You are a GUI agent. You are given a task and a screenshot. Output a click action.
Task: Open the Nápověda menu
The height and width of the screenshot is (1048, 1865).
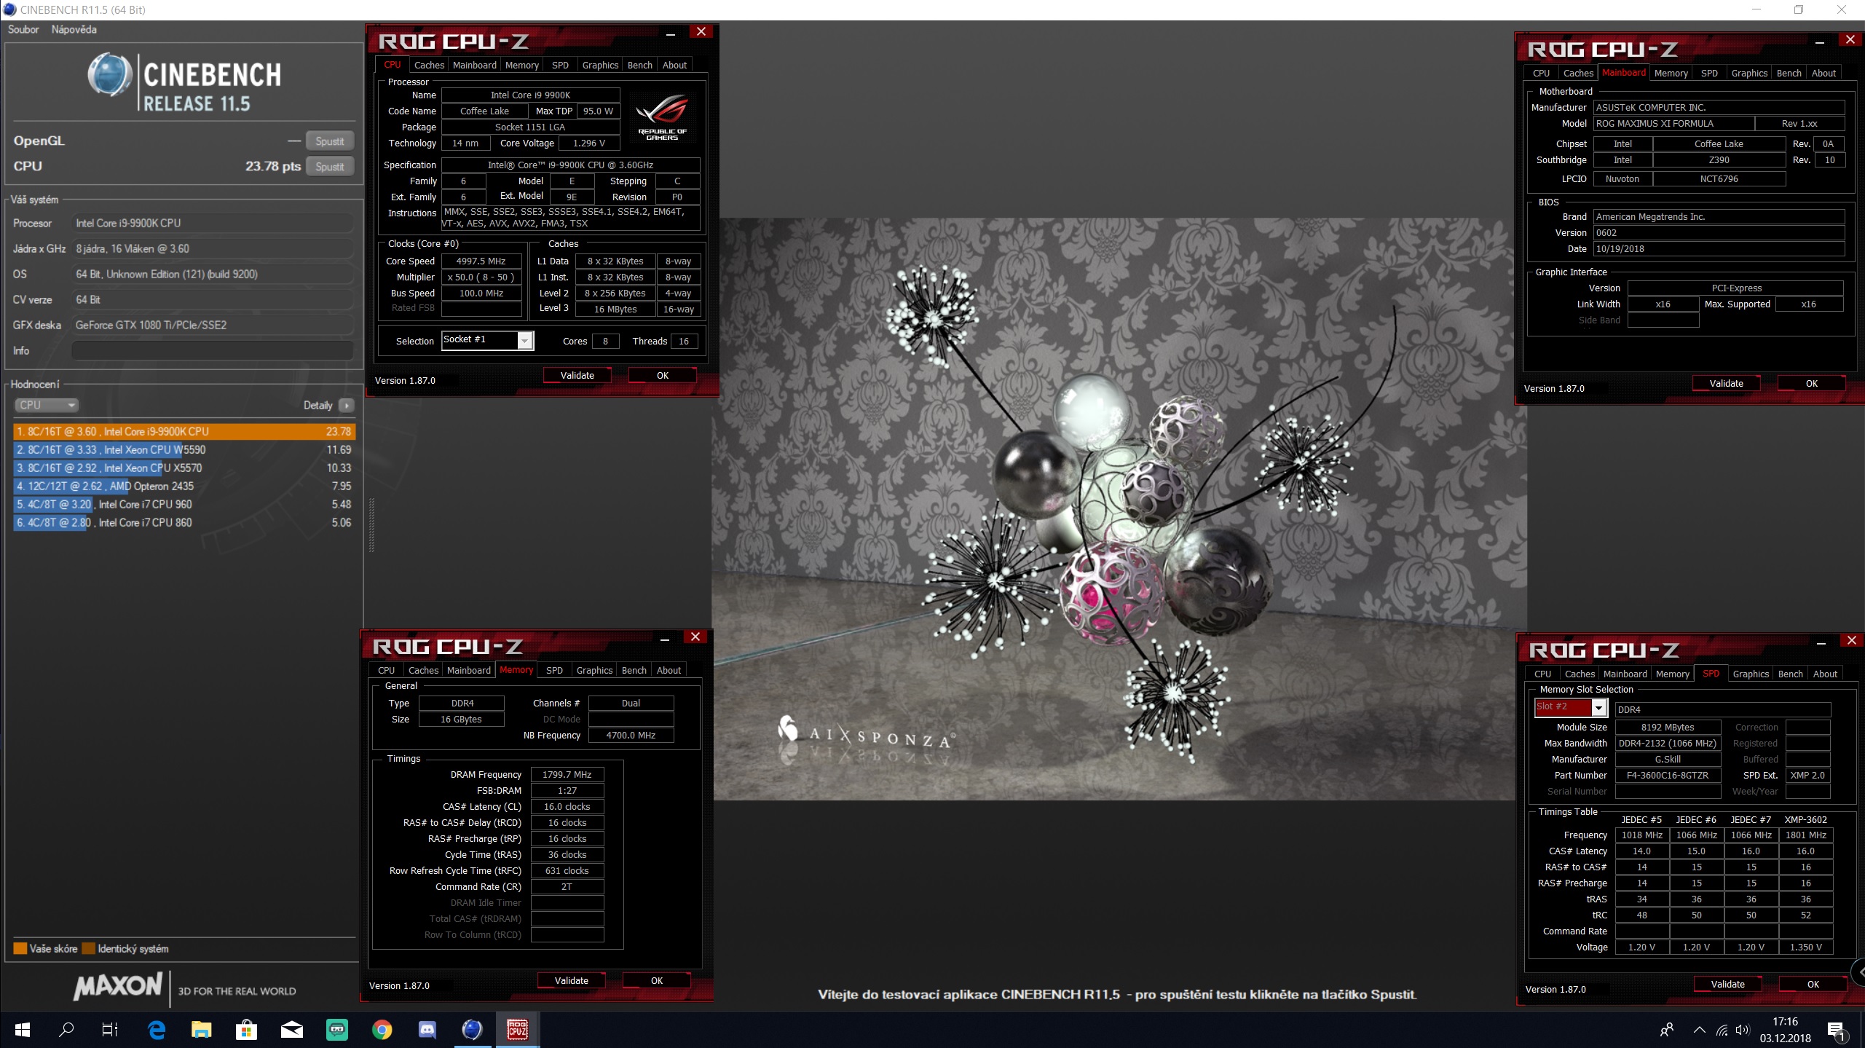[x=74, y=29]
